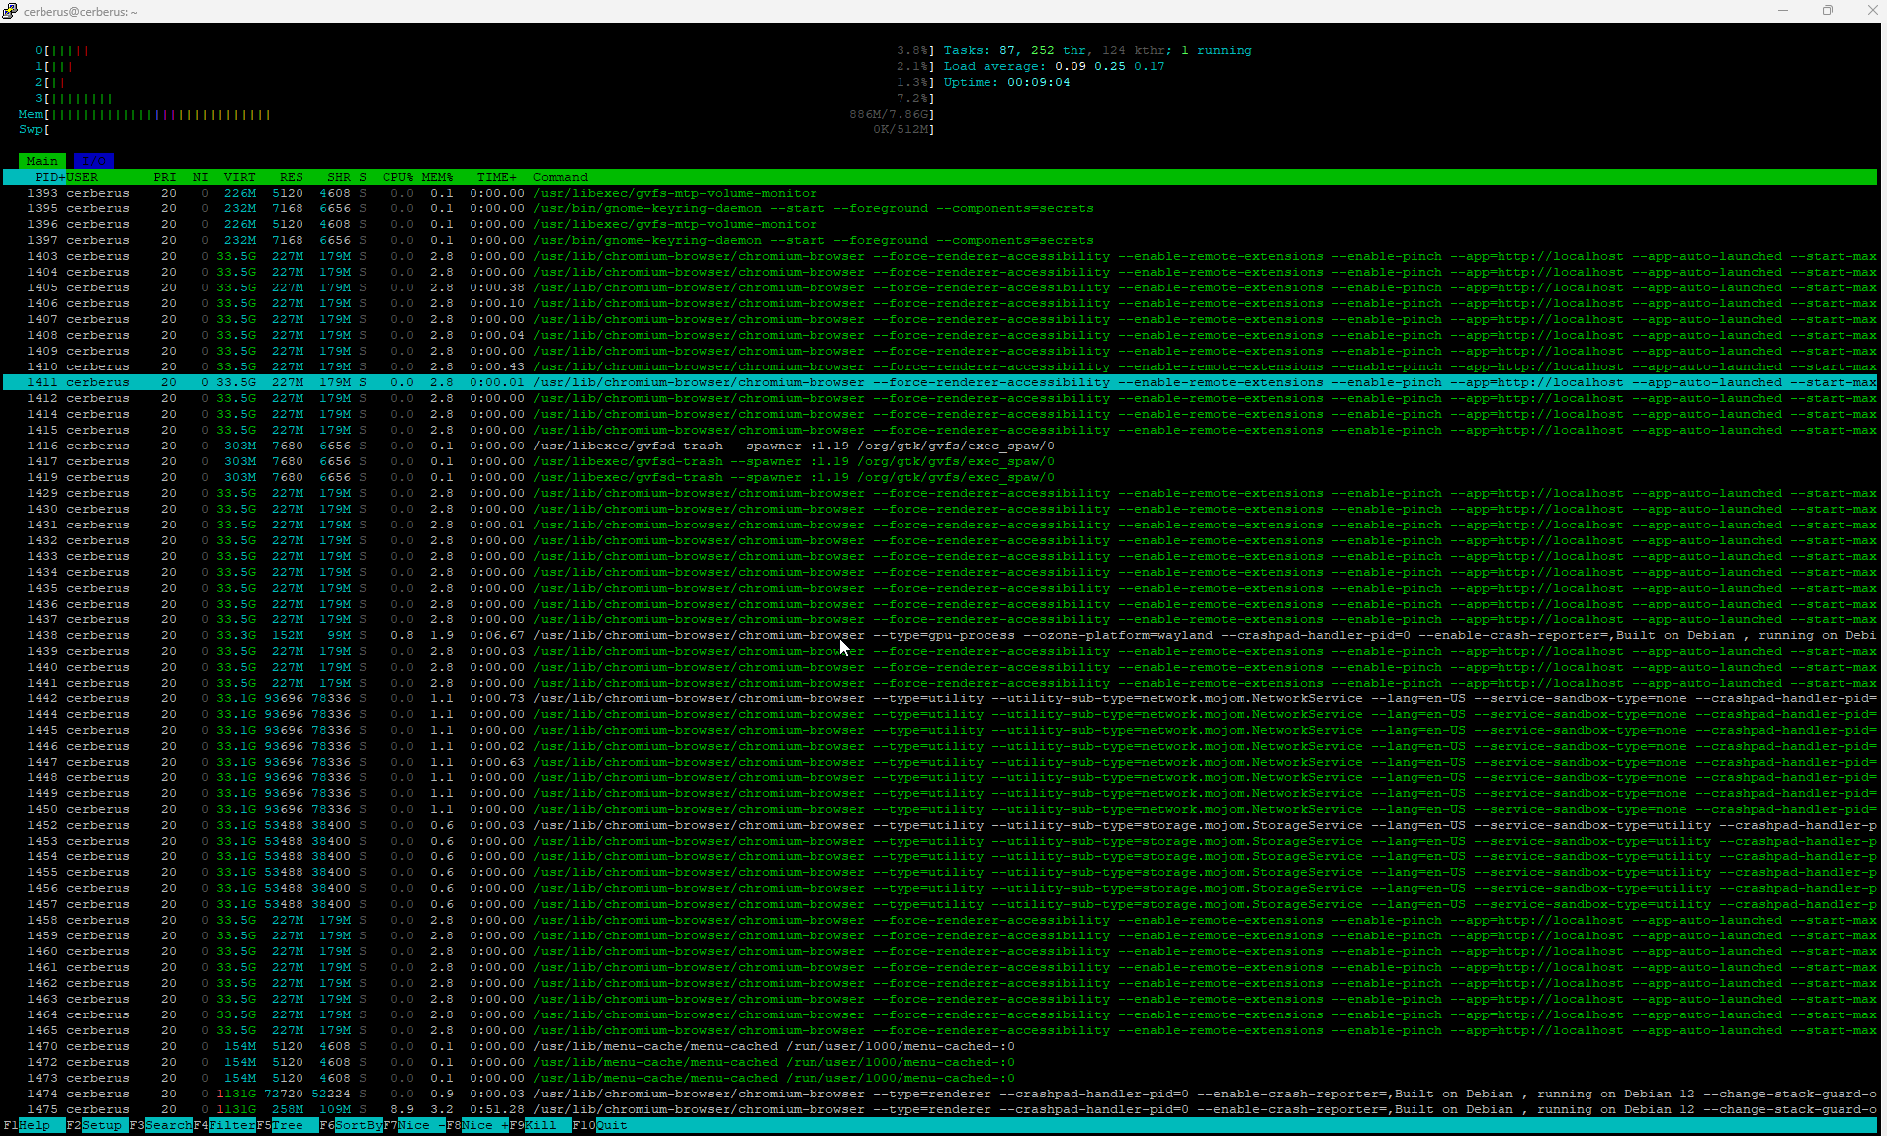Sort by the VIRT column header
The image size is (1887, 1136).
(240, 177)
